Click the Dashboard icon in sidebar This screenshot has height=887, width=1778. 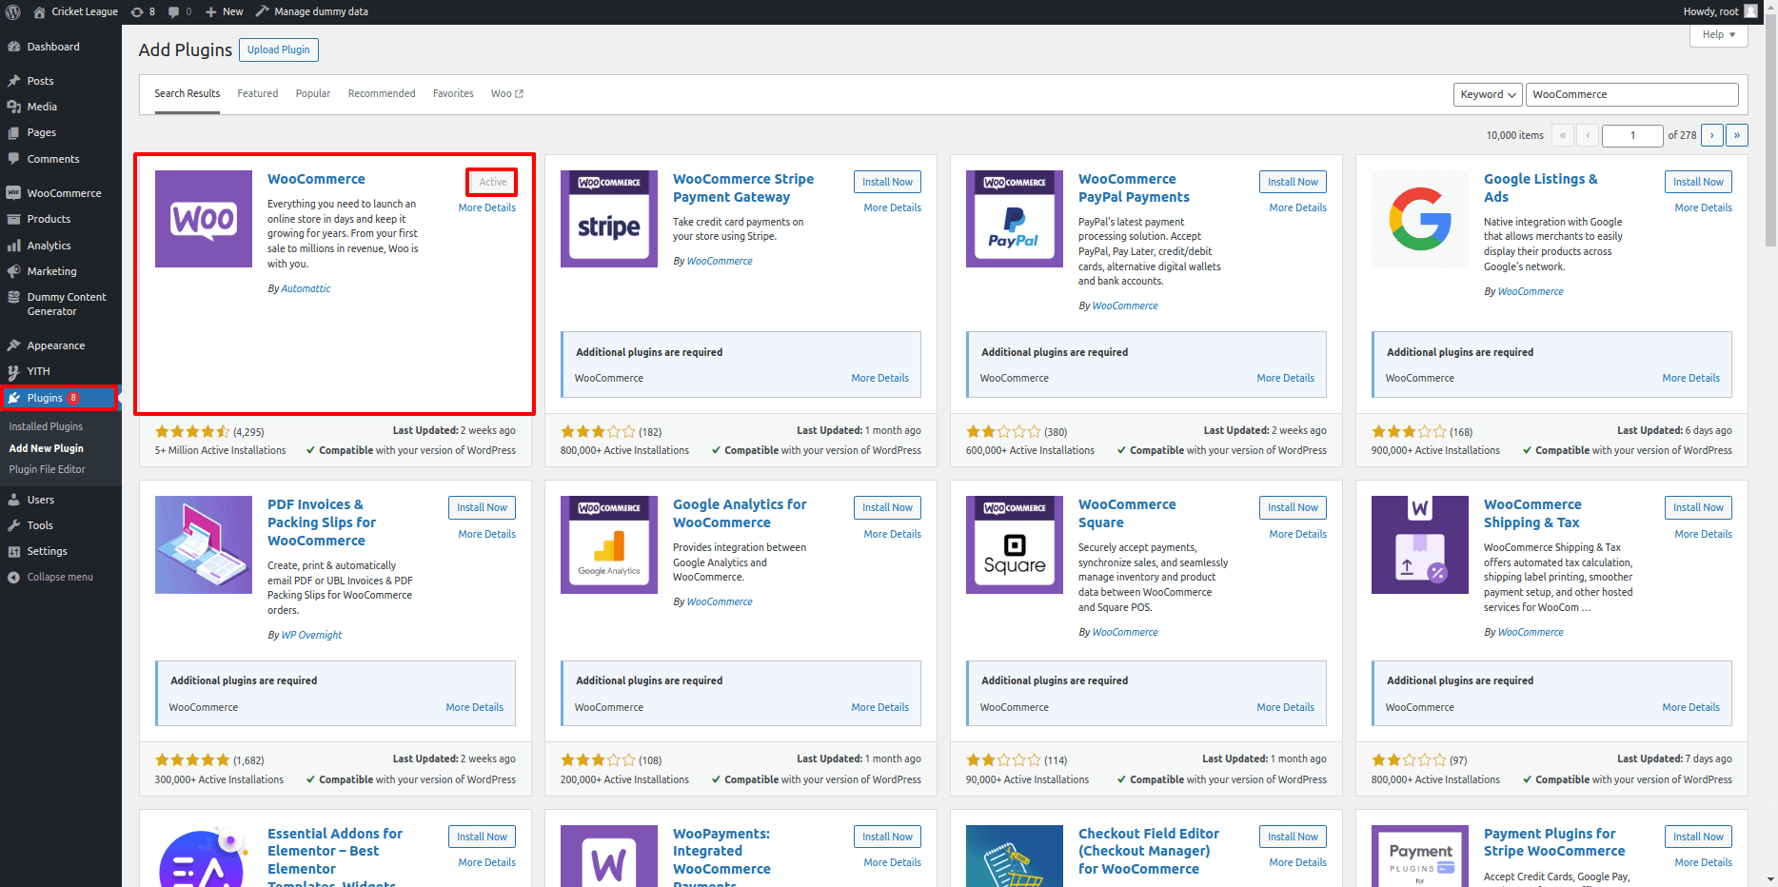coord(14,47)
